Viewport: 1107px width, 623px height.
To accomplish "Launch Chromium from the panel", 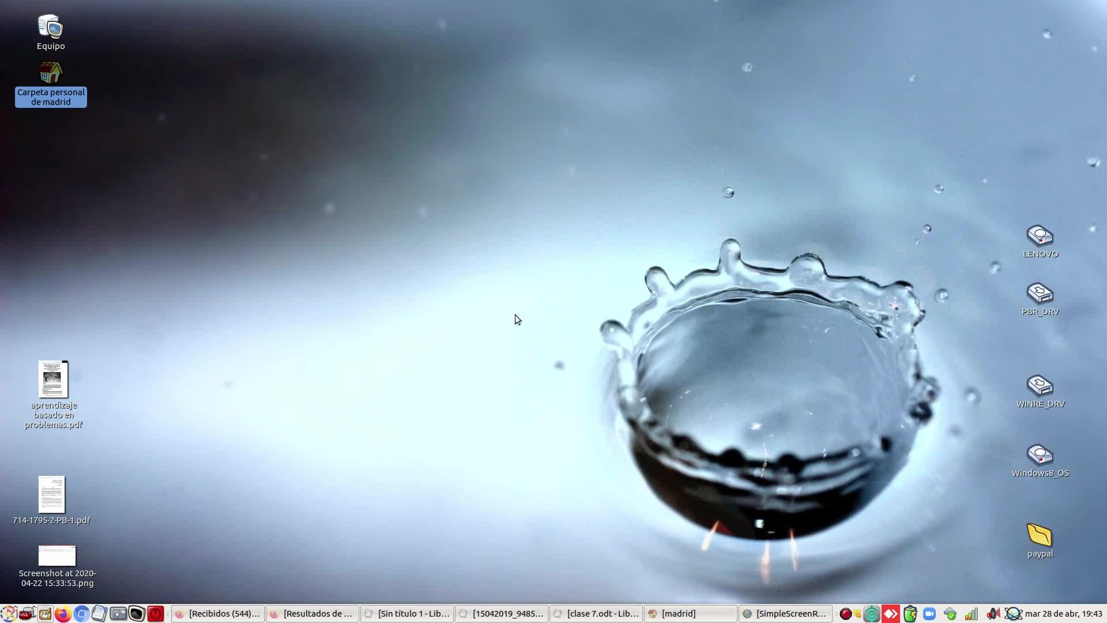I will [81, 614].
